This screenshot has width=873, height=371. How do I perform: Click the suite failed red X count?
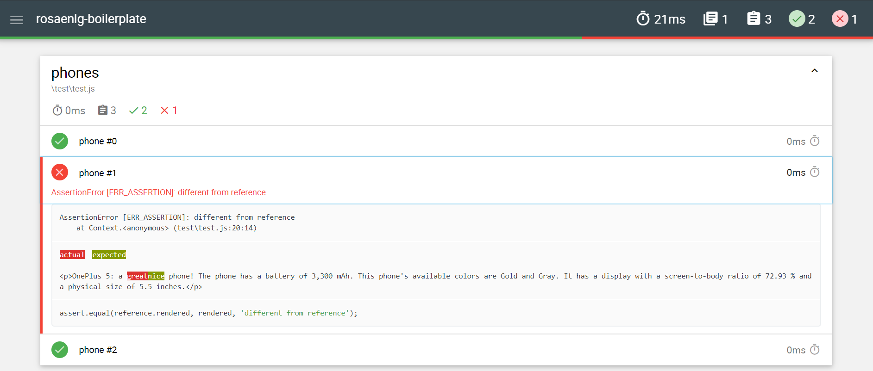[169, 111]
